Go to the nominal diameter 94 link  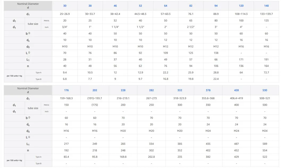click(x=216, y=6)
